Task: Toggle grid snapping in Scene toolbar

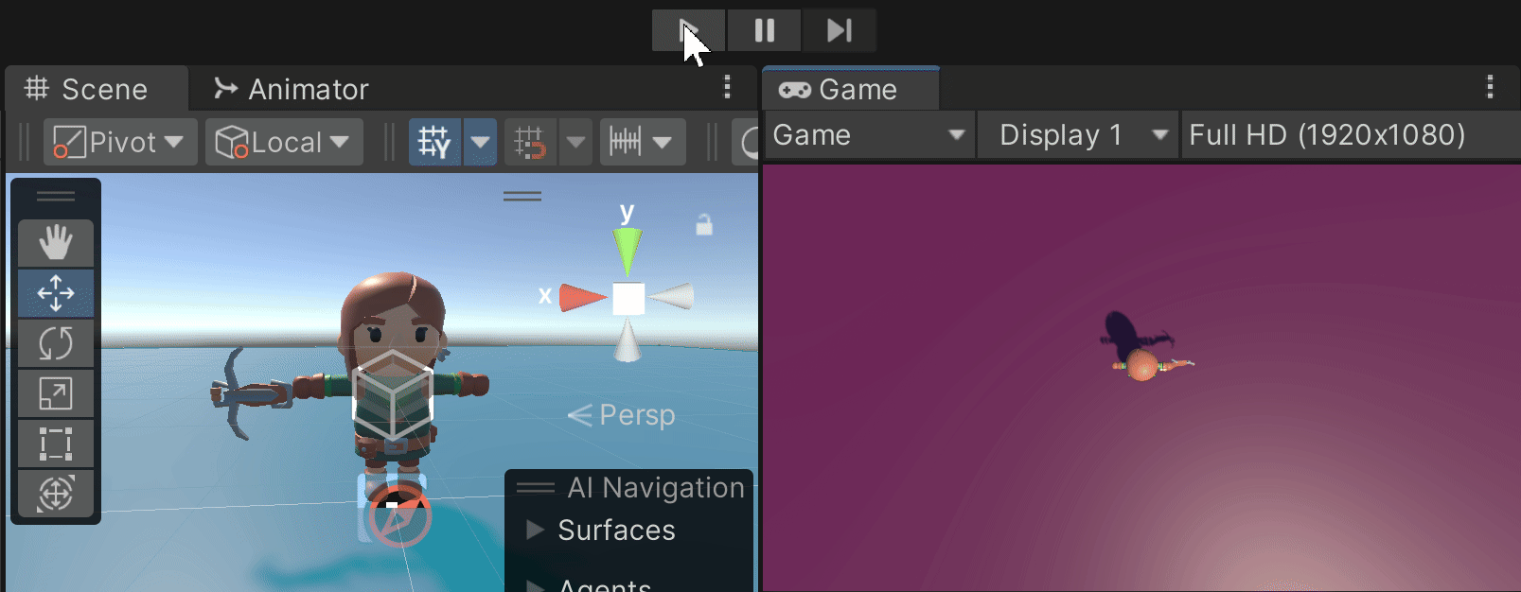Action: point(434,143)
